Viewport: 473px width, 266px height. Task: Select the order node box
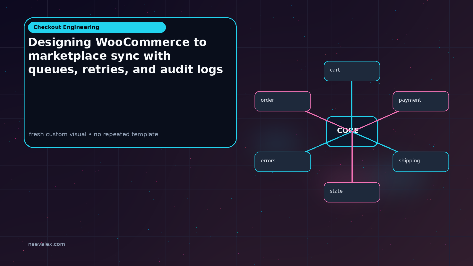[x=283, y=101]
